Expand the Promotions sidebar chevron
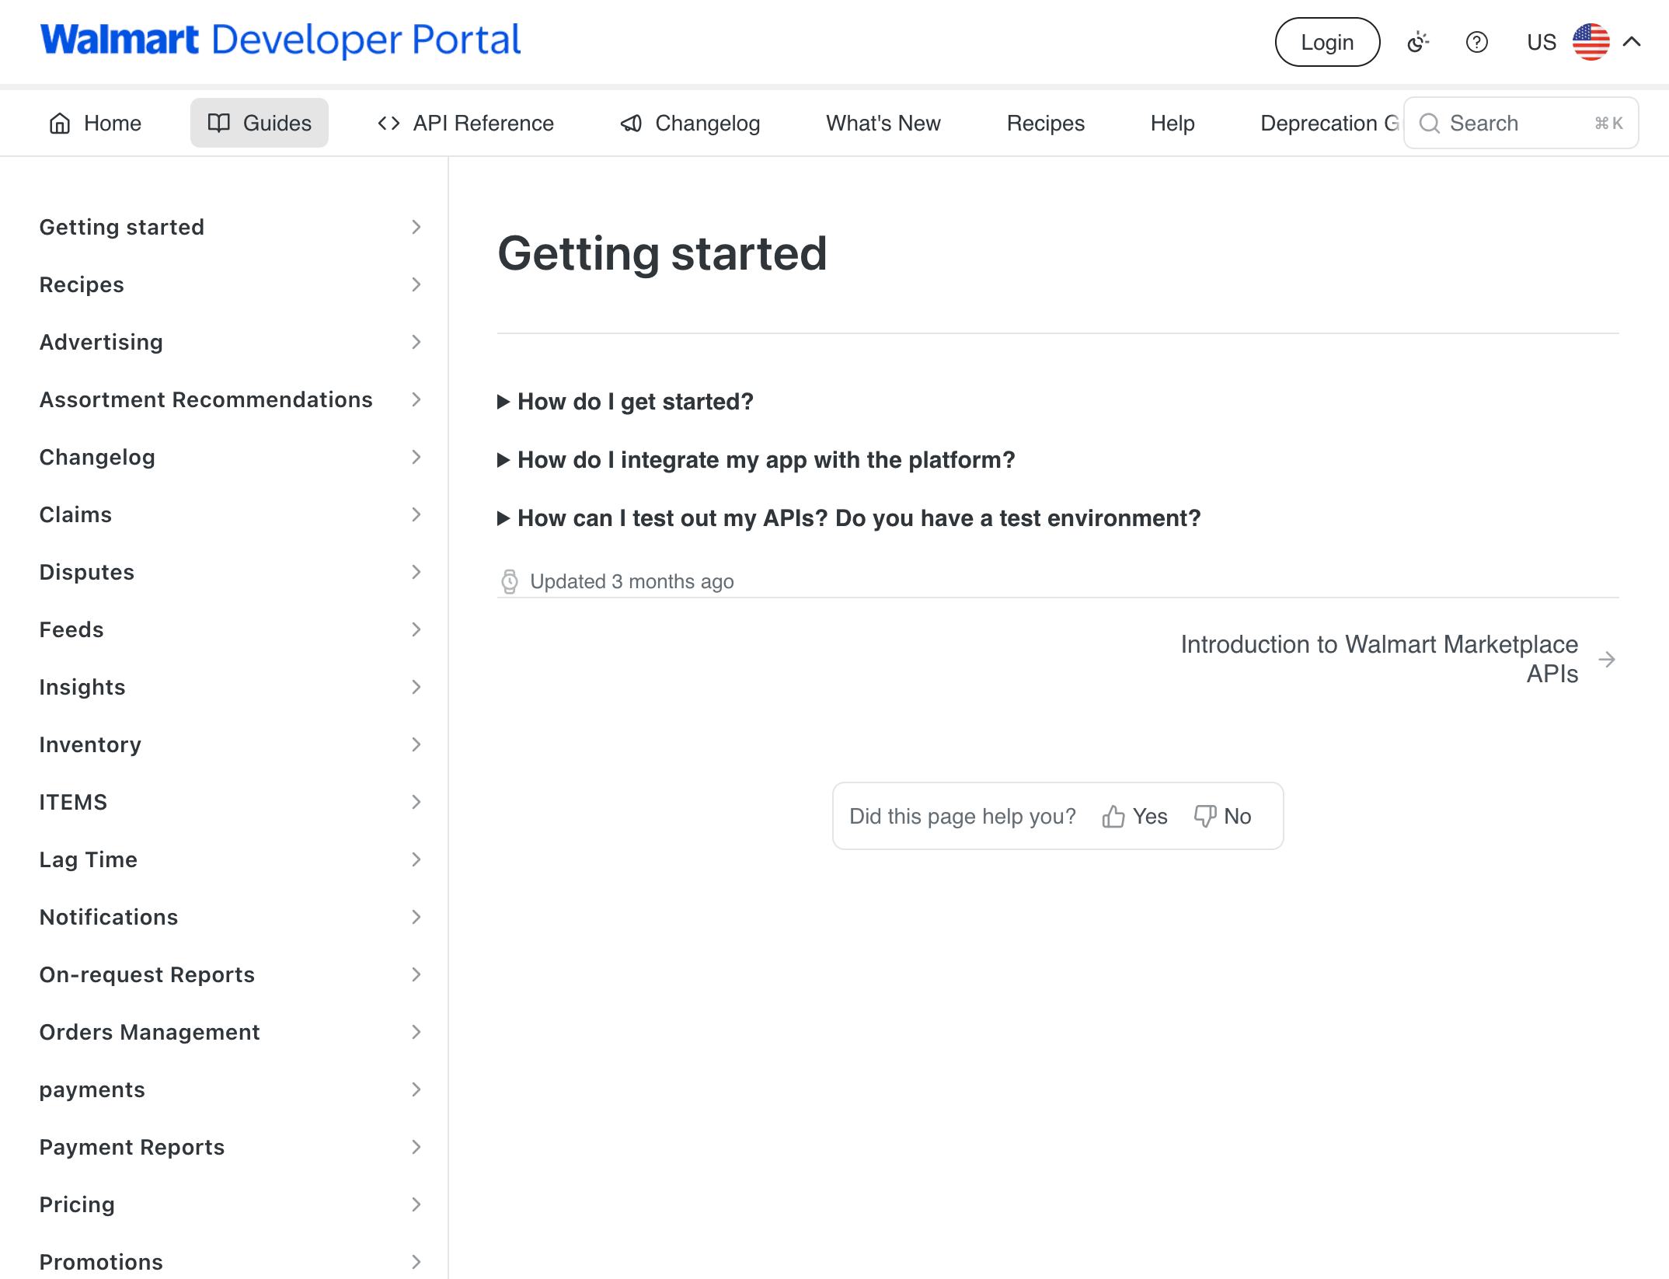 (x=416, y=1262)
